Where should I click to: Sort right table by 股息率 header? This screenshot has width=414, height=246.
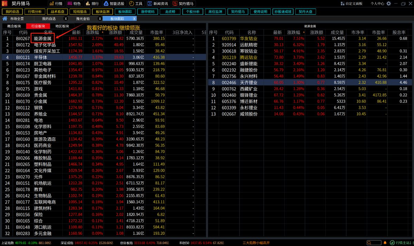[399, 32]
